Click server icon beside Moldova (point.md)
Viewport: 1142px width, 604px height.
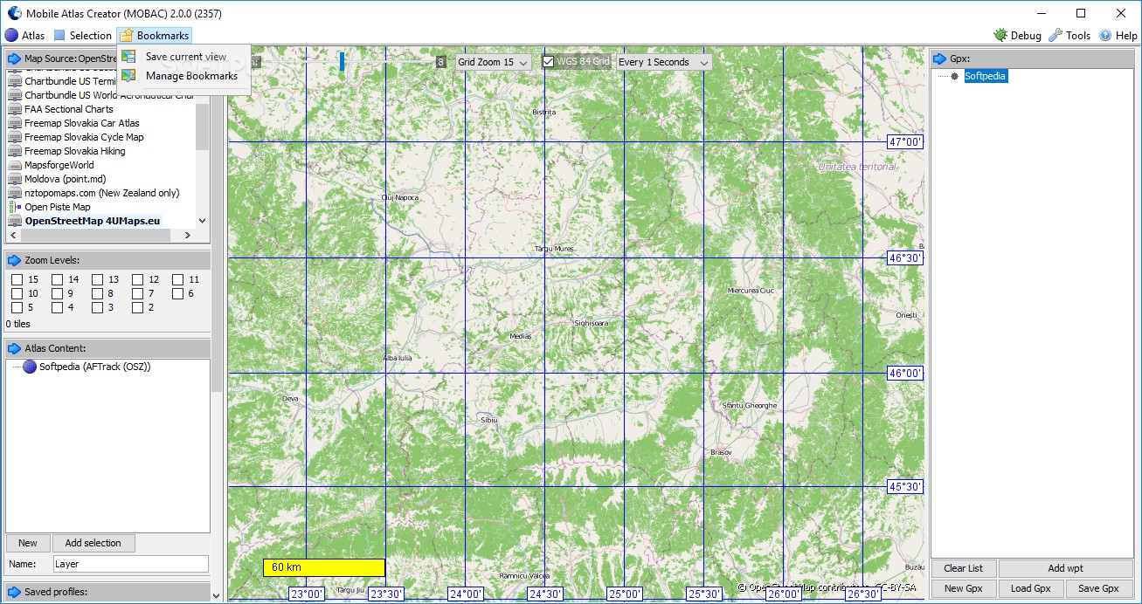pyautogui.click(x=15, y=179)
